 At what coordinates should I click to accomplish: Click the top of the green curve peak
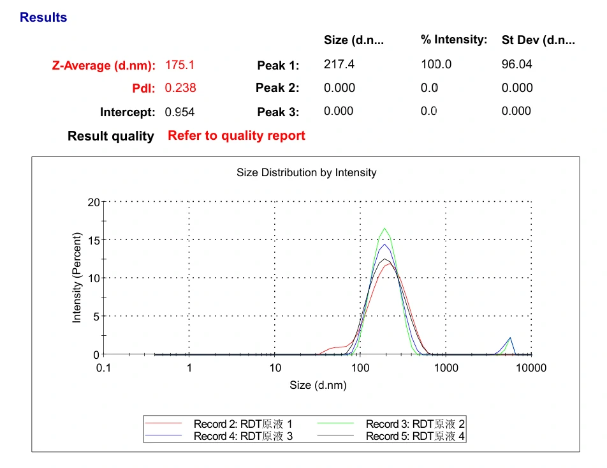pyautogui.click(x=384, y=229)
